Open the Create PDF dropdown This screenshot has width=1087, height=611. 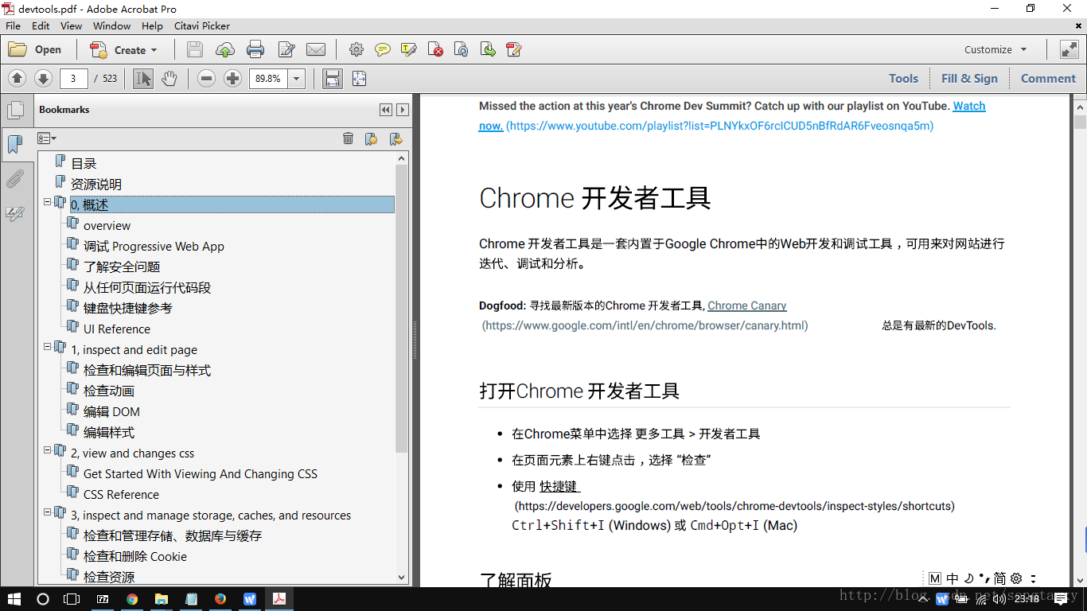[x=123, y=49]
